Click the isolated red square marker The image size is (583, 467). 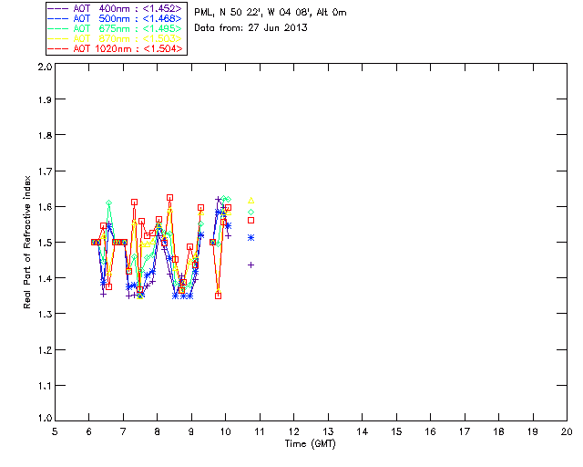[x=251, y=221]
